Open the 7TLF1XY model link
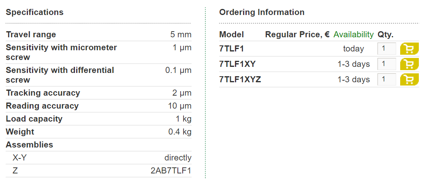The height and width of the screenshot is (186, 433). [237, 64]
